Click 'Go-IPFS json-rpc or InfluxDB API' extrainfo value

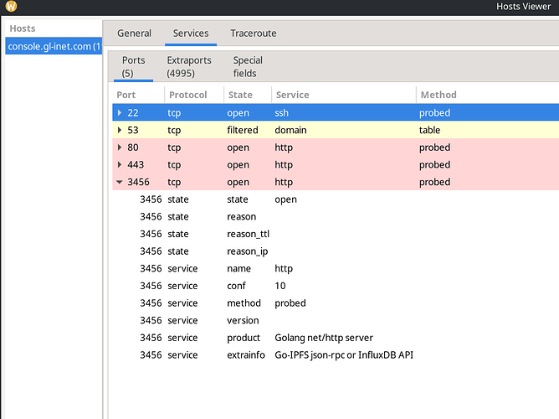point(344,355)
